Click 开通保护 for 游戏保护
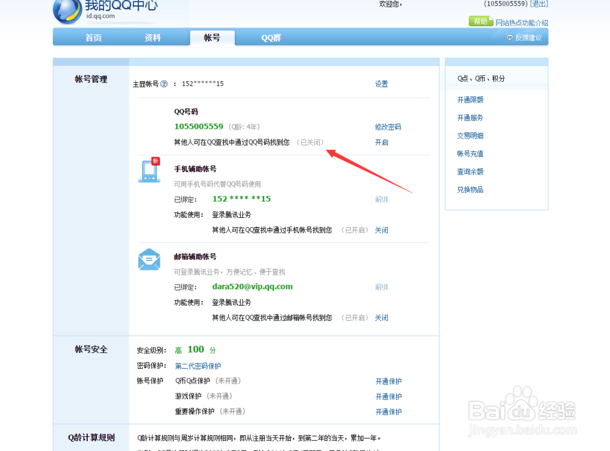Screen dimensions: 610x451 [x=388, y=397]
